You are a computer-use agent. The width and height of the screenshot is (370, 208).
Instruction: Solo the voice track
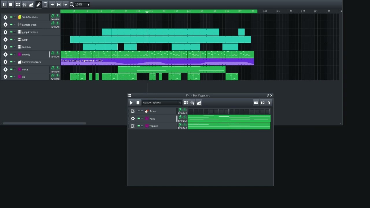14,69
